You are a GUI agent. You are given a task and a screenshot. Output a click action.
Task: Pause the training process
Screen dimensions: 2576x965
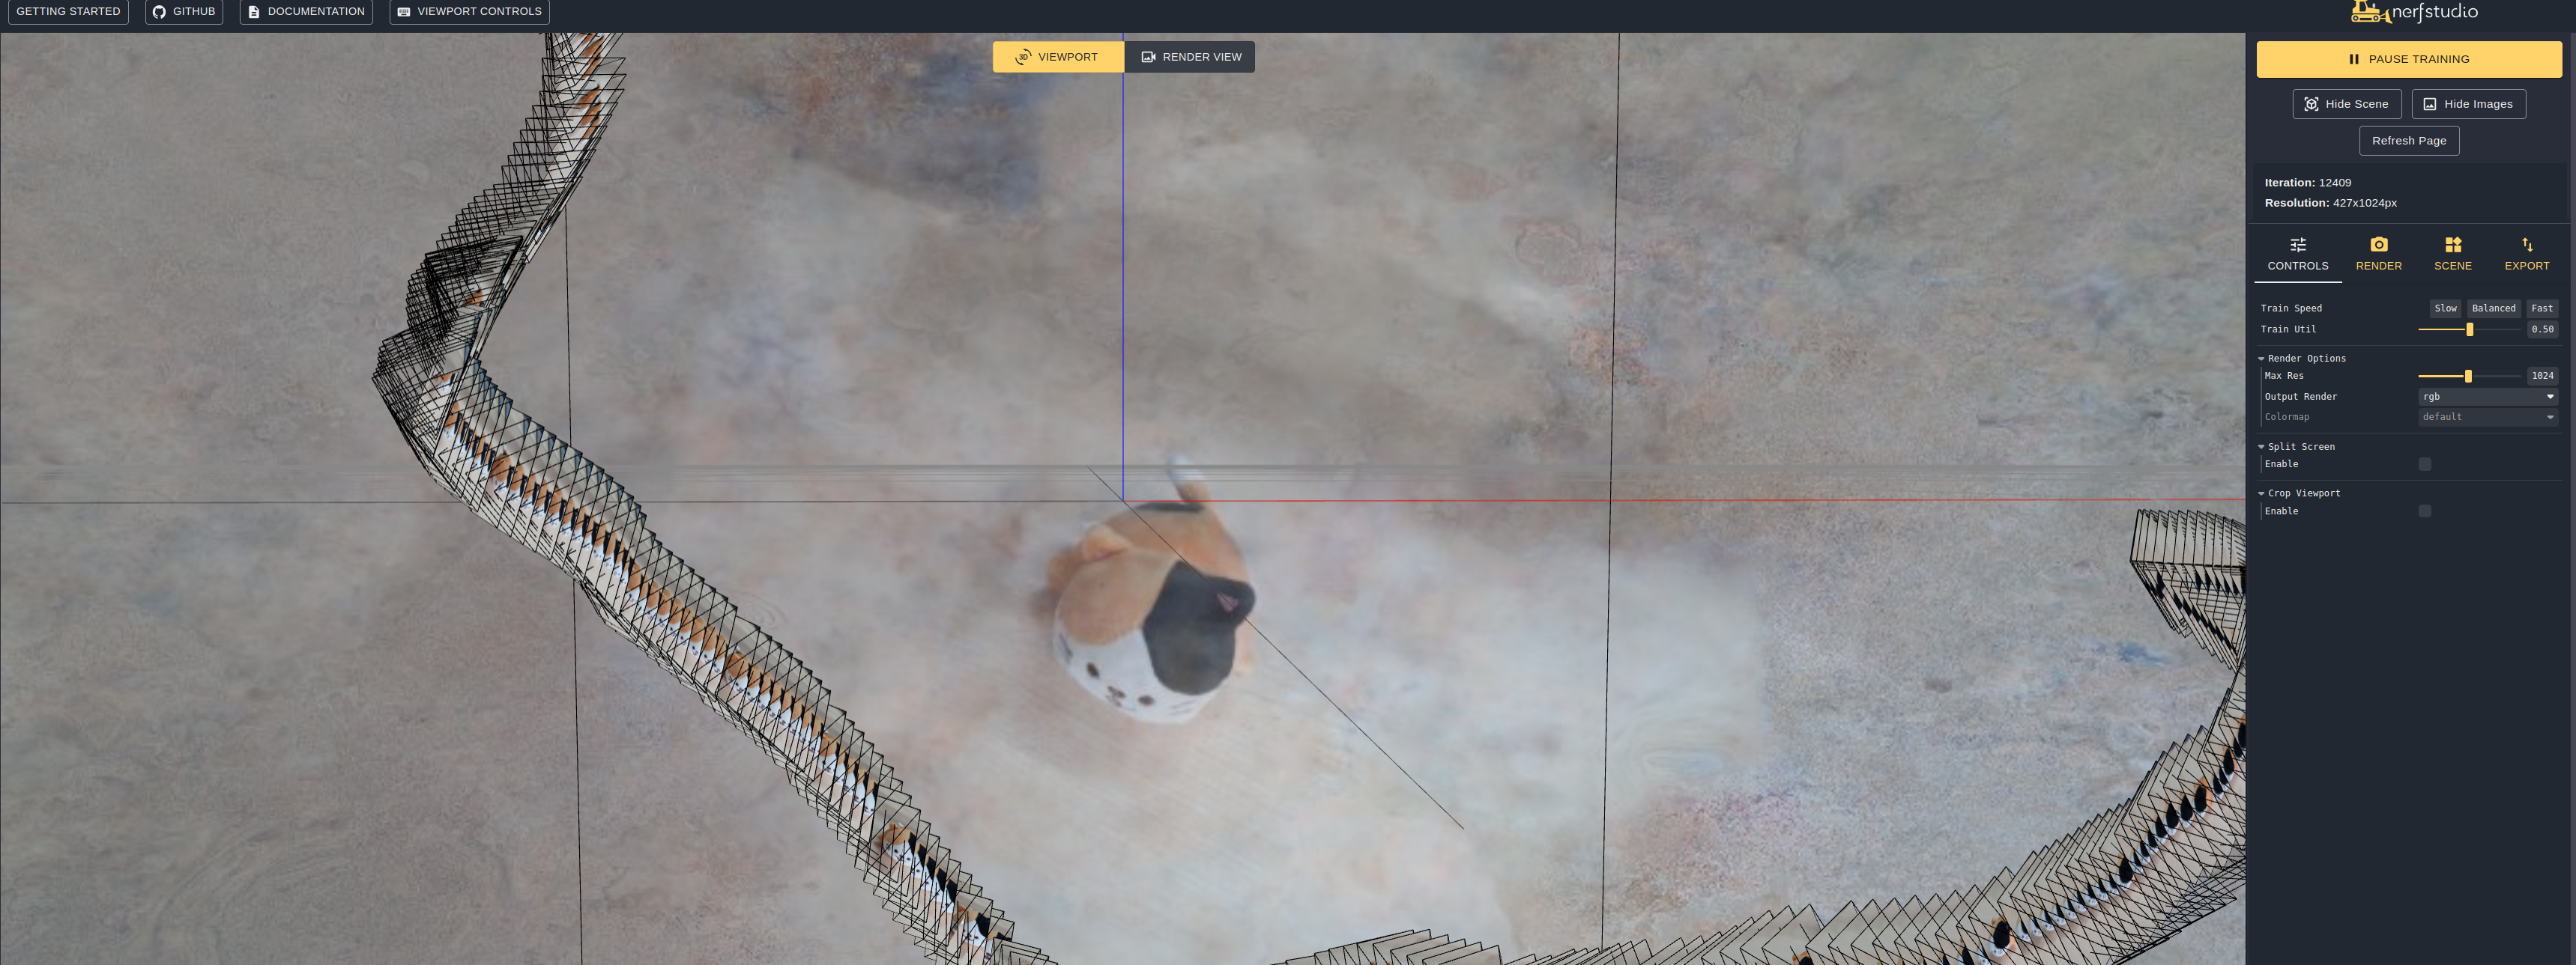(2409, 59)
